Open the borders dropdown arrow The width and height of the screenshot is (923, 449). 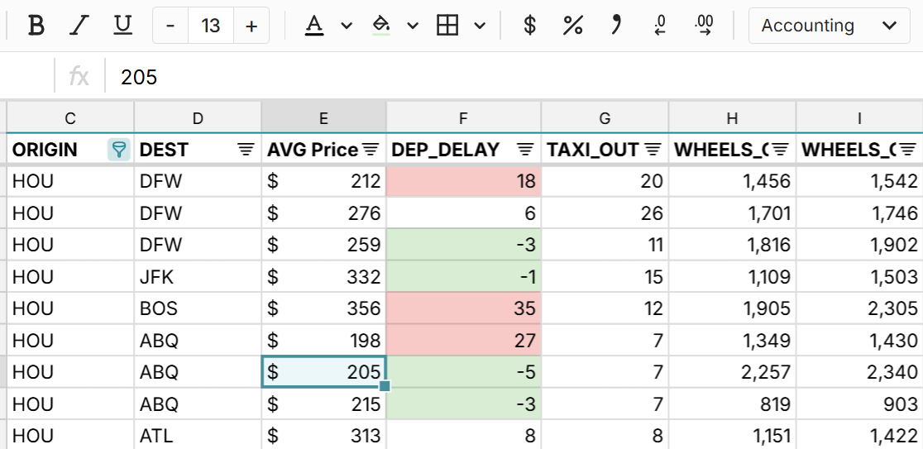point(481,26)
